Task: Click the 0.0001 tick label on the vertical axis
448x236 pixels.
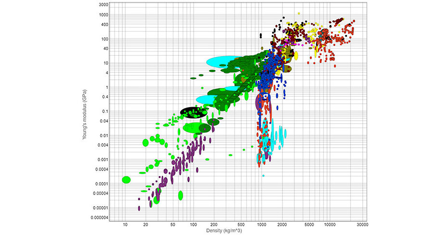Action: pyautogui.click(x=103, y=184)
